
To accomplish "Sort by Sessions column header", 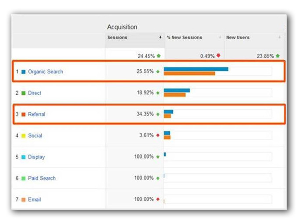I will (x=118, y=38).
